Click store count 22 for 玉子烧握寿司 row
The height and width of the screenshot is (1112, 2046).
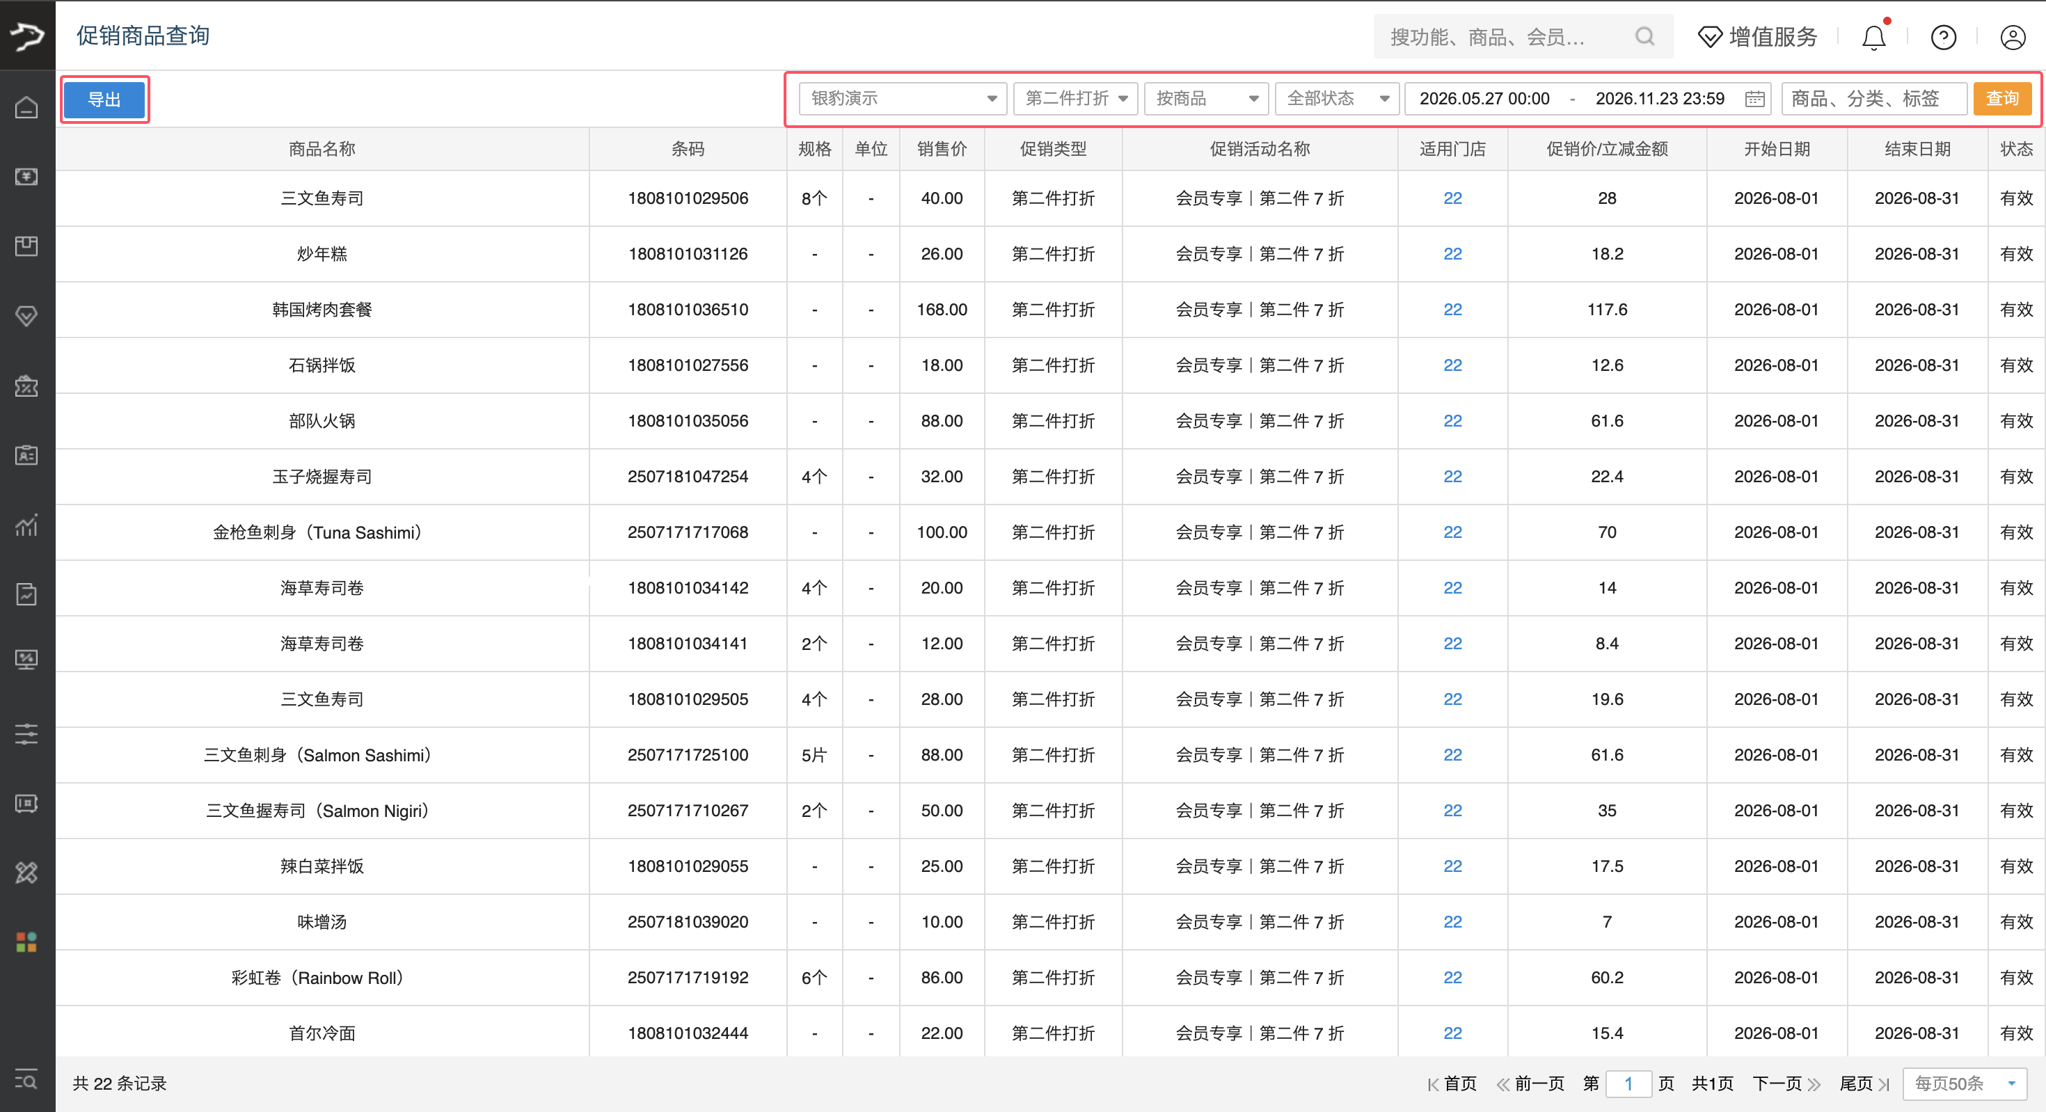tap(1452, 477)
